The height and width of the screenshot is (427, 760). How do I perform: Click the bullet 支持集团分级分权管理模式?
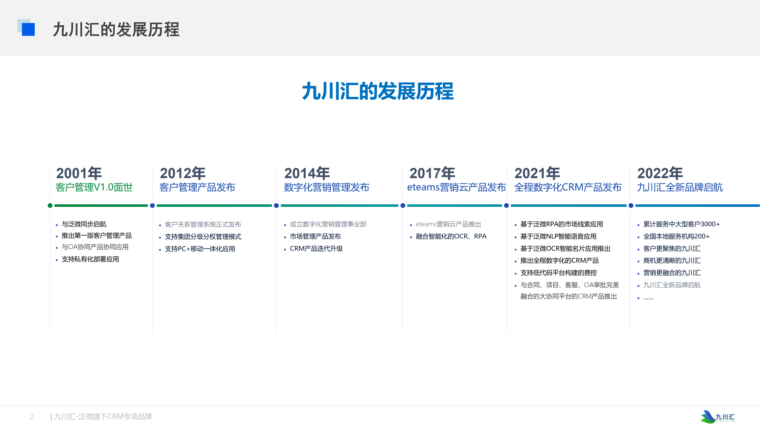[203, 237]
